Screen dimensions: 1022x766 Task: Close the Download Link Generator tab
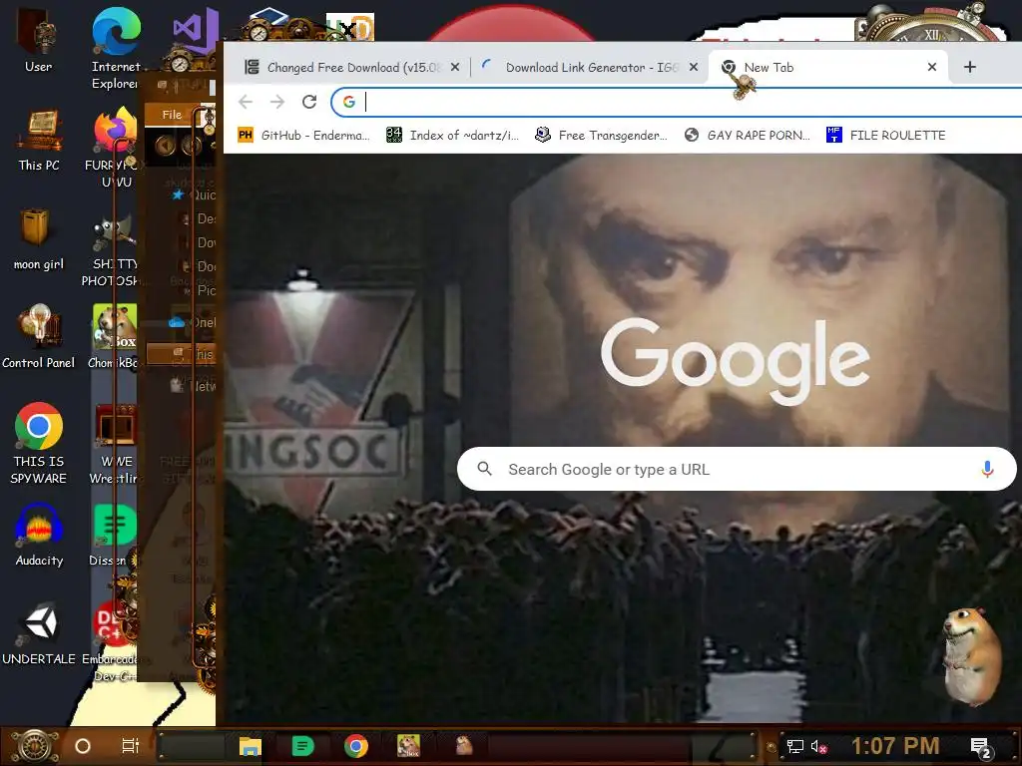tap(694, 67)
